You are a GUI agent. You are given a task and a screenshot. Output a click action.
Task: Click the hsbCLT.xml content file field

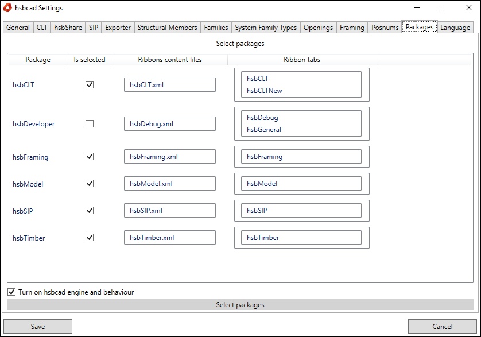tap(170, 85)
